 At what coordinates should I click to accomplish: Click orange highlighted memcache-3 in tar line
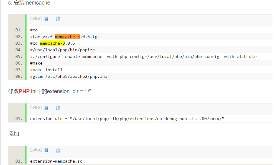tap(67, 36)
